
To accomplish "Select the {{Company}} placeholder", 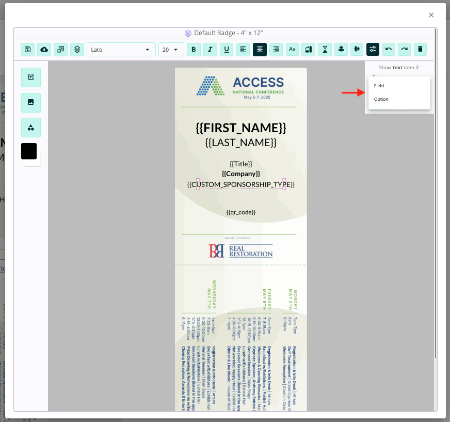I will (x=241, y=174).
